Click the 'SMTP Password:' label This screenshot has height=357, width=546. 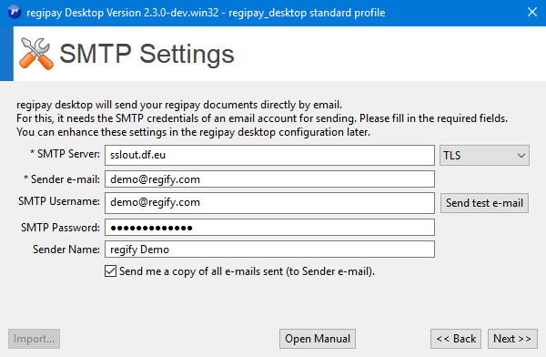coord(60,228)
